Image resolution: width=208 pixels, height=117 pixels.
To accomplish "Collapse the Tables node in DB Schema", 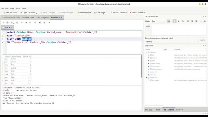I will 146,52.
